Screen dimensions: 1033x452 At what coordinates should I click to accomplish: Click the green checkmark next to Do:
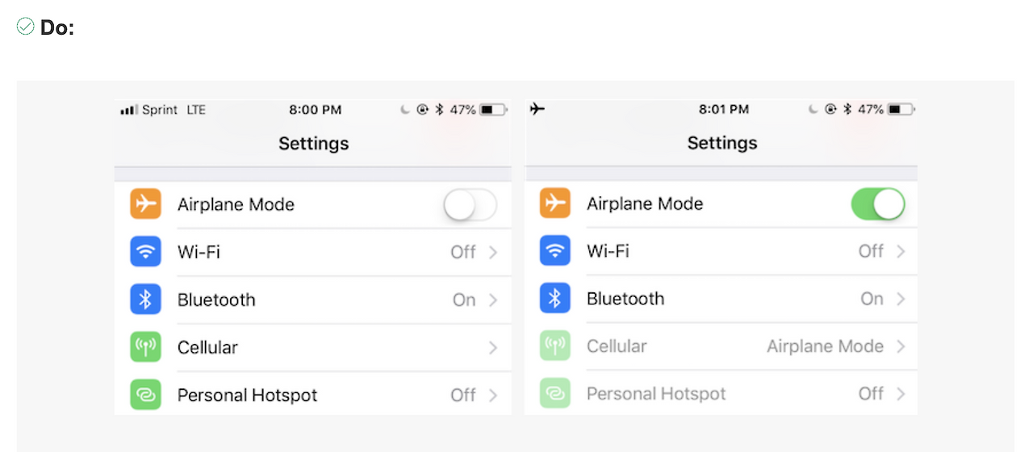tap(25, 27)
